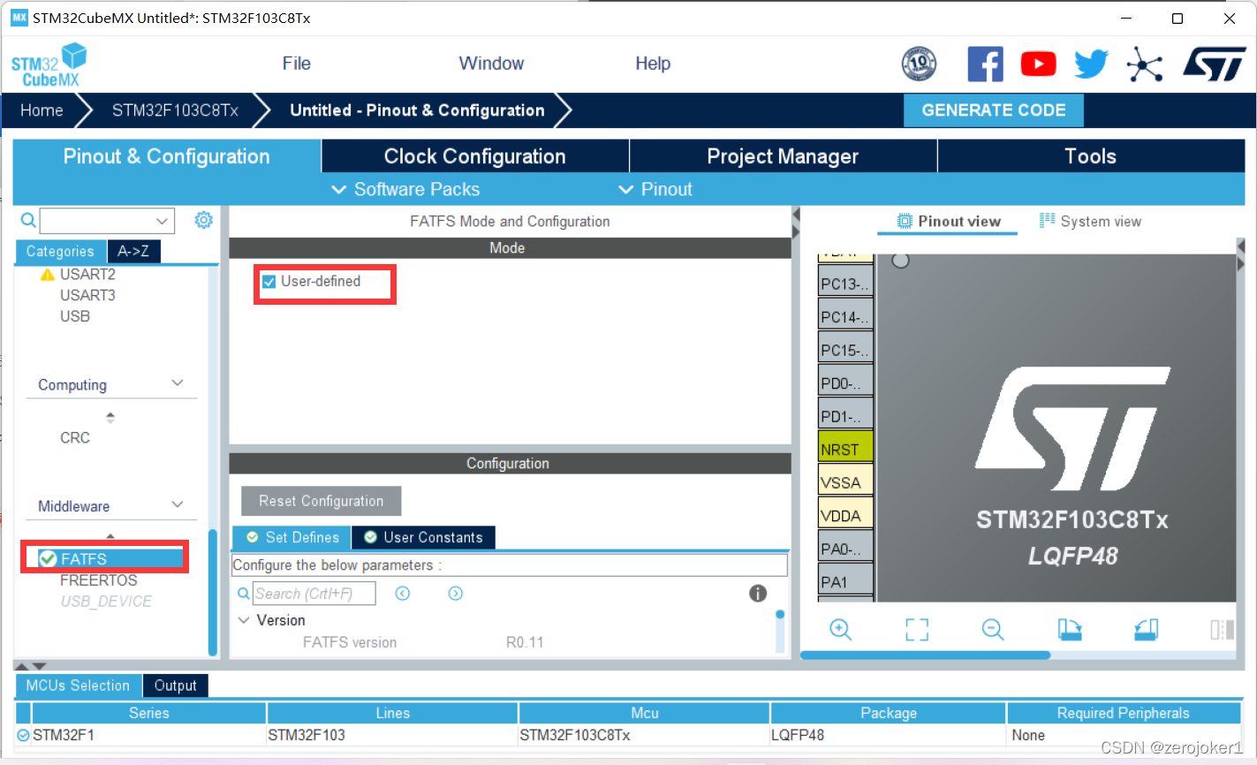Click the FATFS green check icon
The width and height of the screenshot is (1257, 765).
(x=49, y=559)
